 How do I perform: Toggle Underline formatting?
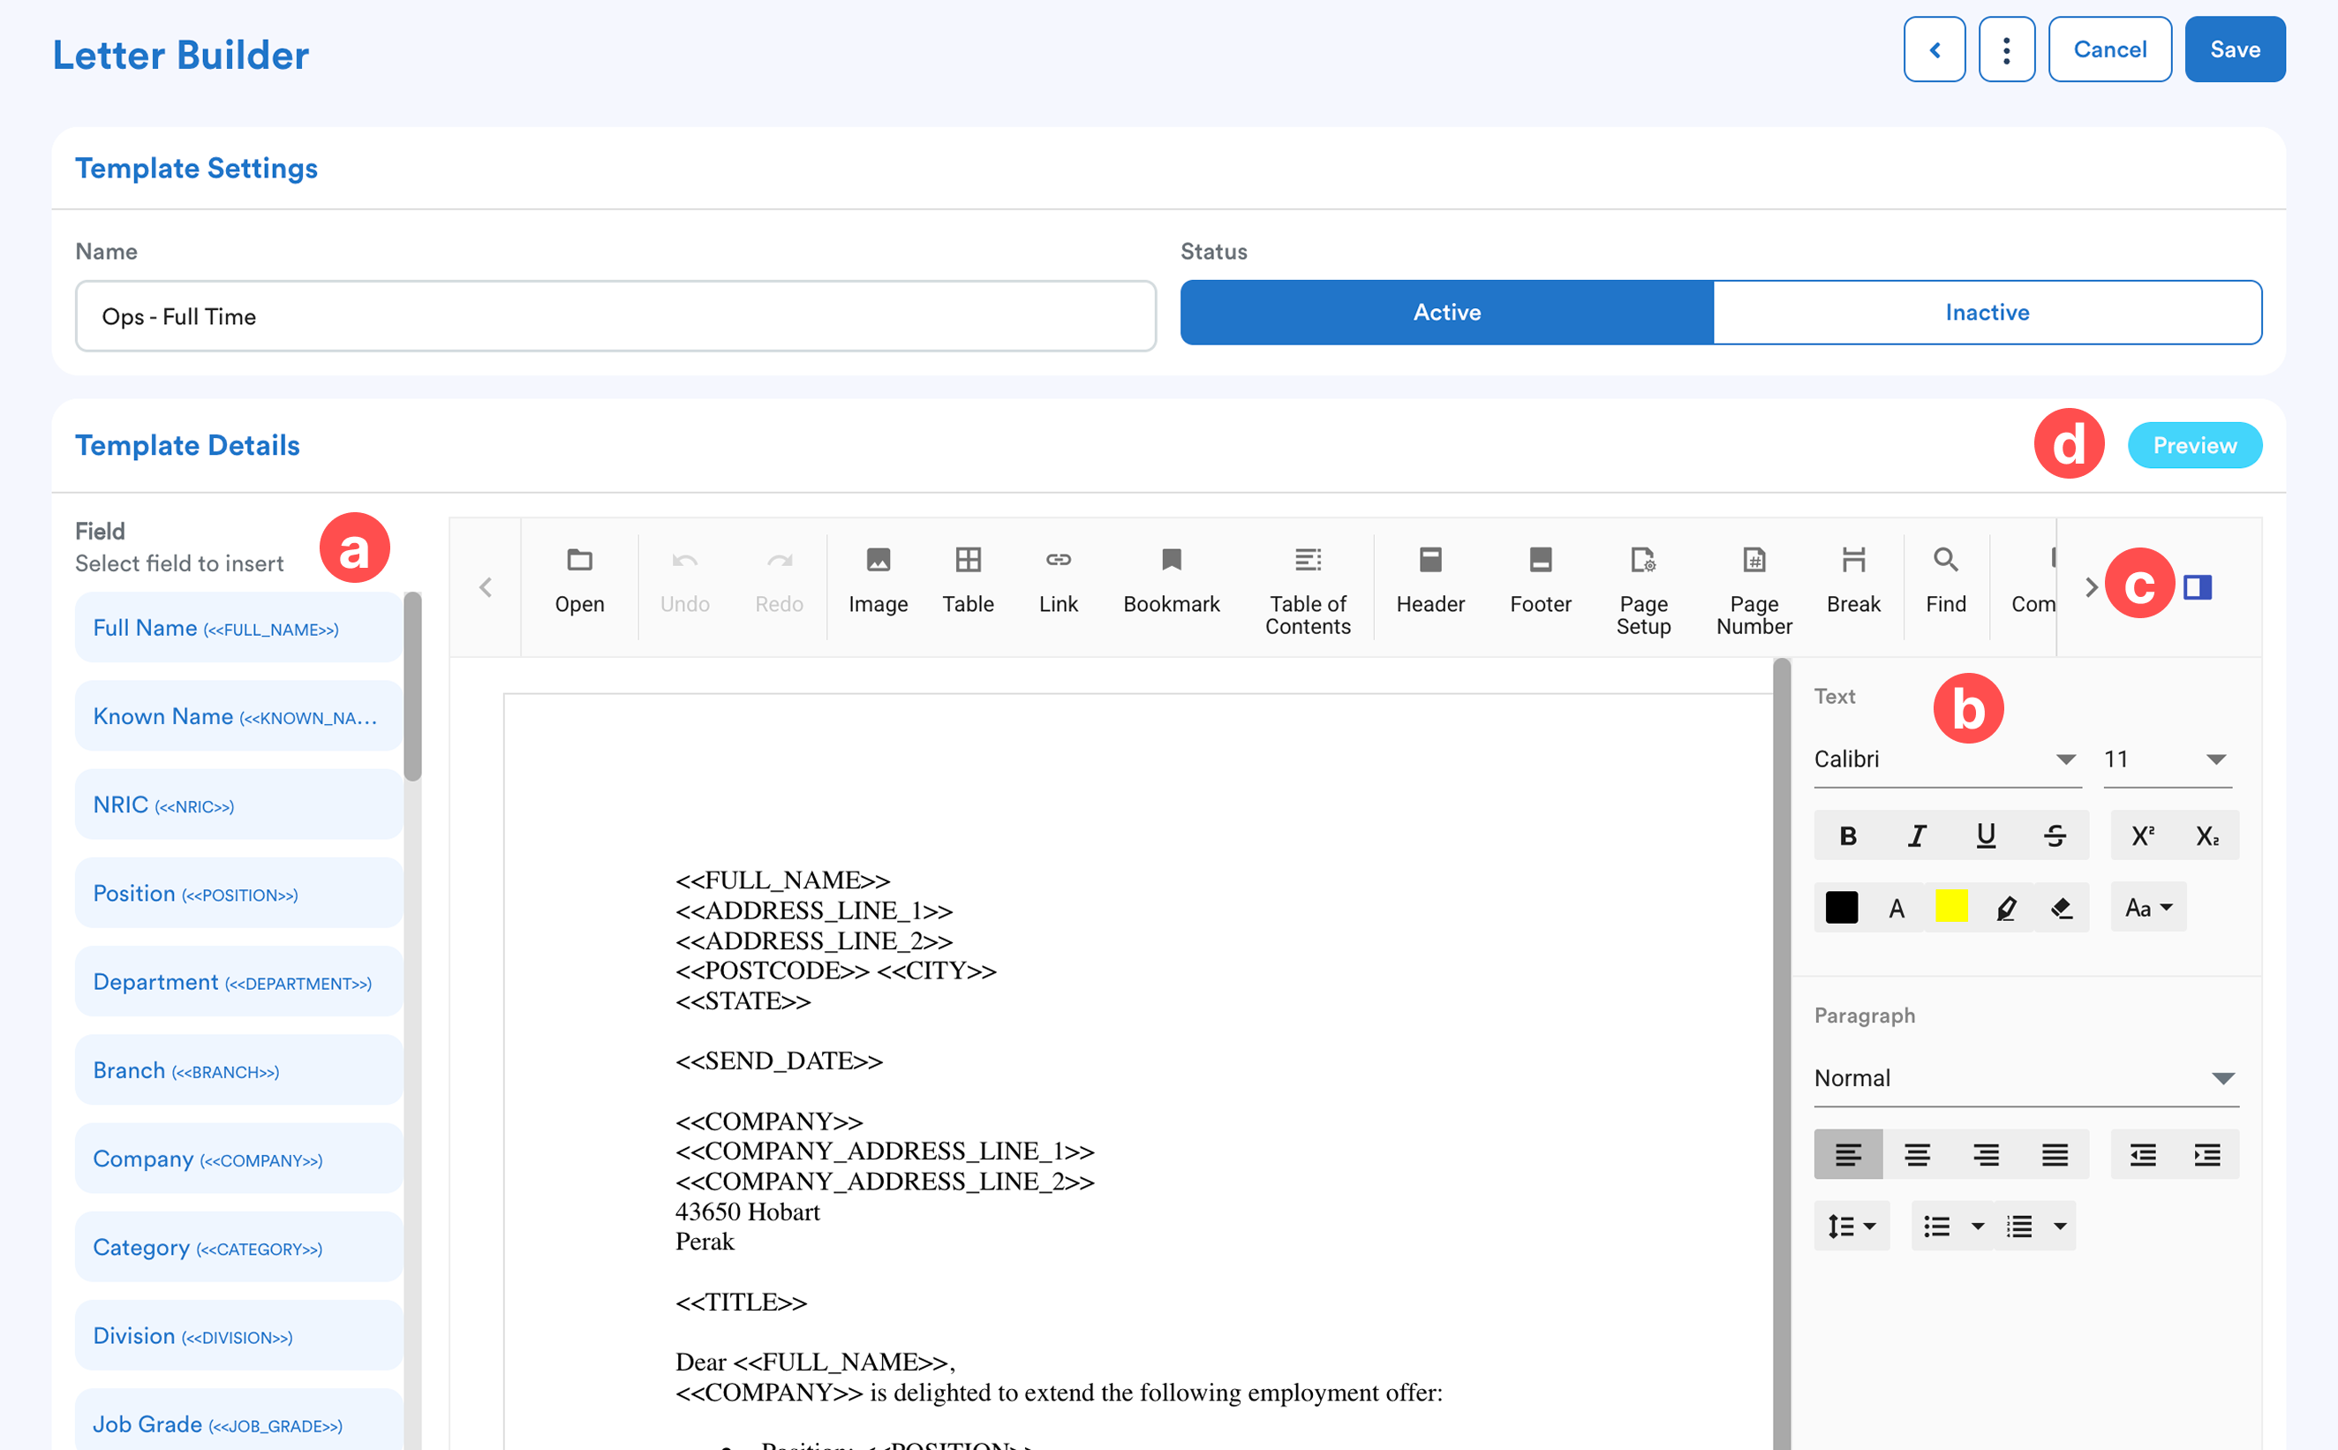click(x=1985, y=835)
